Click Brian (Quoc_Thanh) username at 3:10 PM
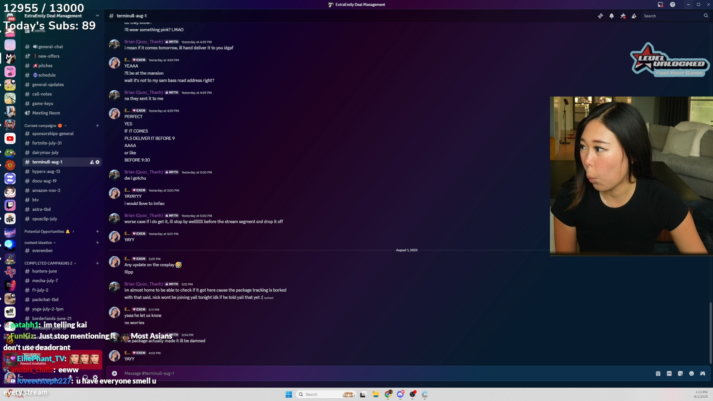This screenshot has height=401, width=713. pyautogui.click(x=143, y=284)
